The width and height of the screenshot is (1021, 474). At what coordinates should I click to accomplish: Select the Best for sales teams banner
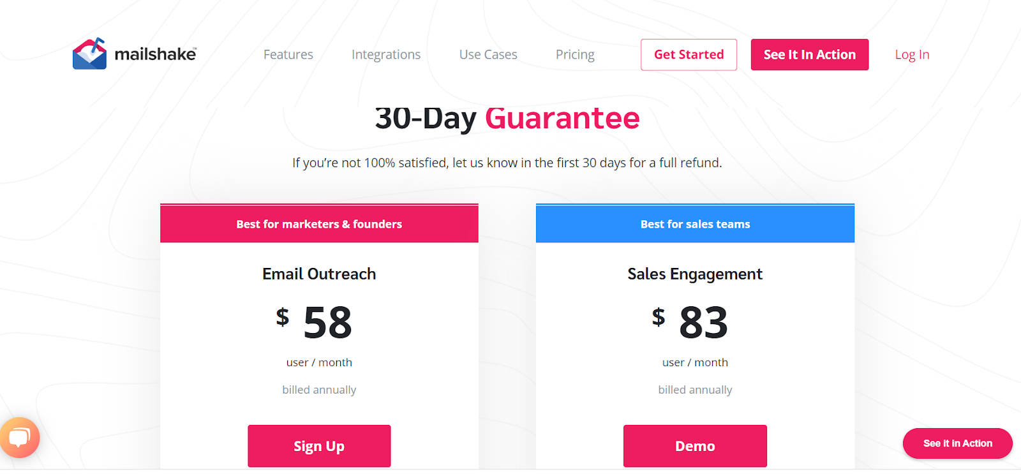[x=695, y=224]
